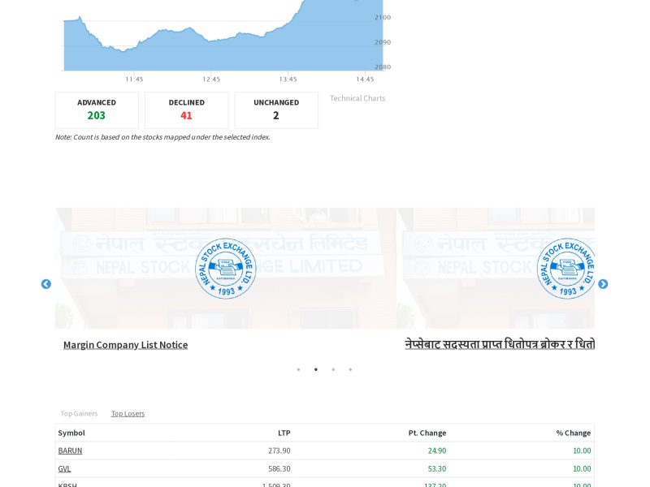
Task: Click the ADVANCED count box showing 203
Action: point(97,110)
